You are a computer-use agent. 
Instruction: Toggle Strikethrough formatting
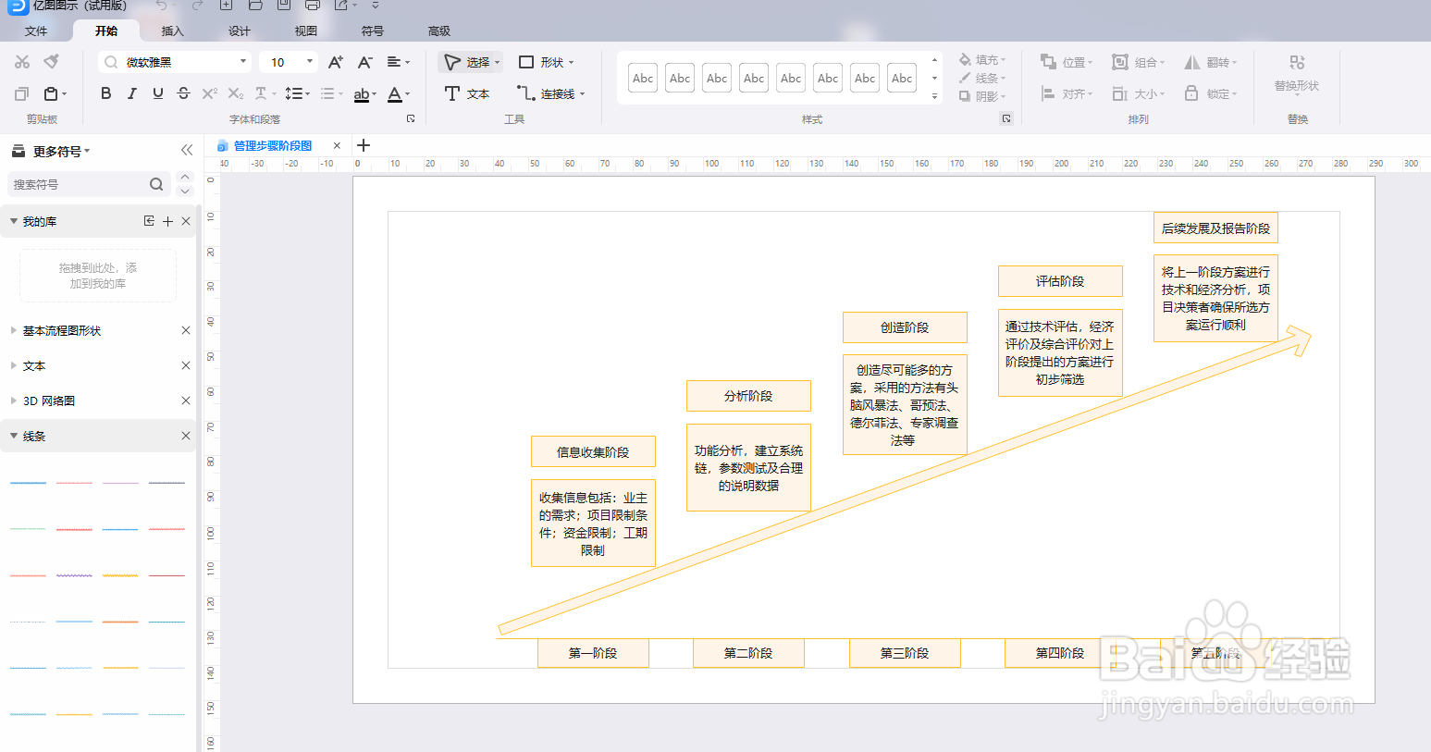(183, 93)
